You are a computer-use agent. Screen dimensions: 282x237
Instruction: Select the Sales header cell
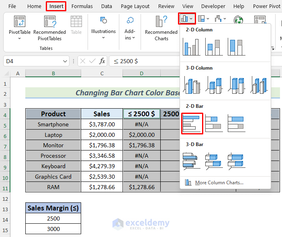click(102, 114)
